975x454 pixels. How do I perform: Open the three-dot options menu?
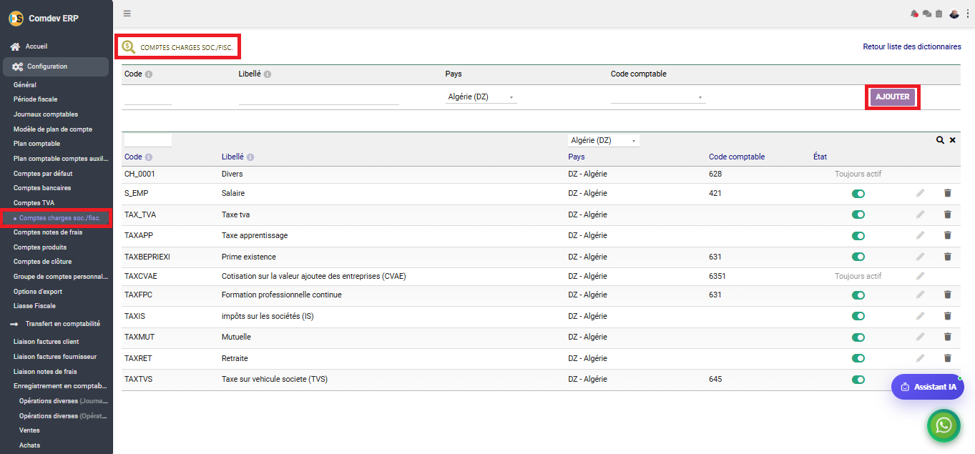coord(968,14)
